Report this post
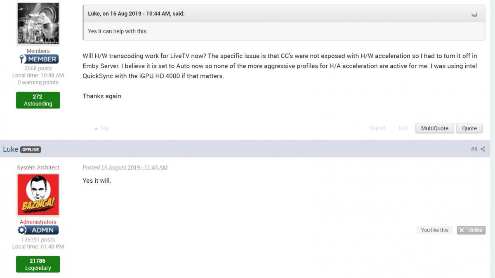The height and width of the screenshot is (278, 495). coord(377,128)
